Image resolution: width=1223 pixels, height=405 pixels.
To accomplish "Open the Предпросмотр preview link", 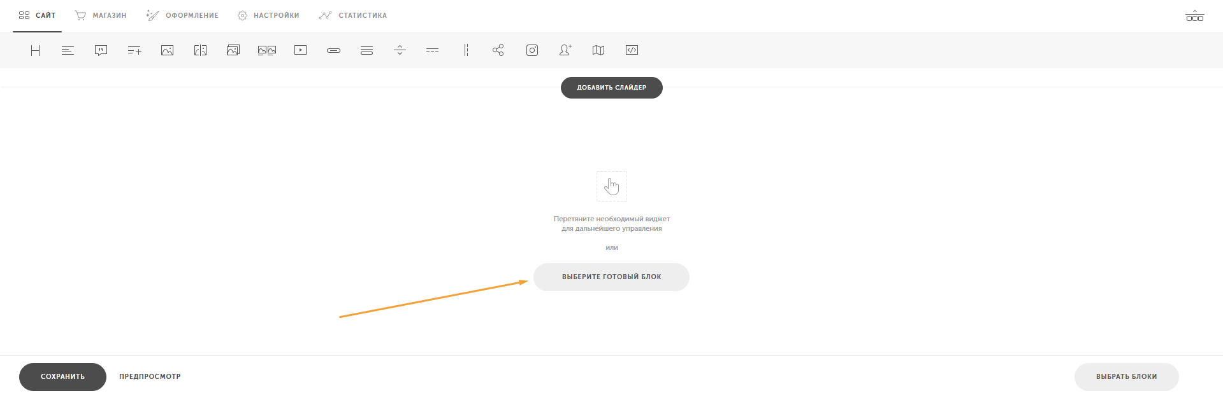I will pos(150,376).
